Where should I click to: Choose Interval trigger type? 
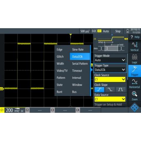pos(77,78)
